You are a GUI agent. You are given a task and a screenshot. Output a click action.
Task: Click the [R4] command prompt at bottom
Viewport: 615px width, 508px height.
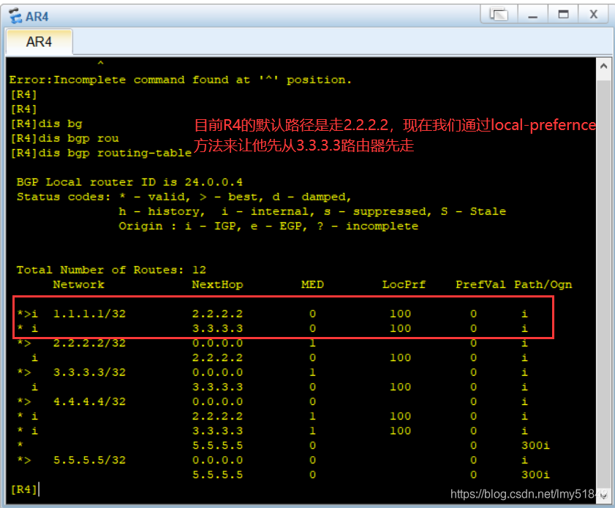tap(23, 489)
